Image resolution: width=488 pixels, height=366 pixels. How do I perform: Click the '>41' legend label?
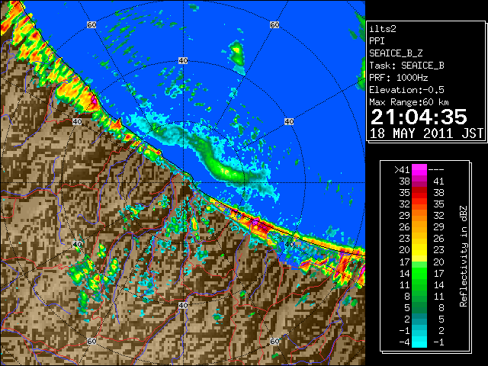(x=402, y=169)
